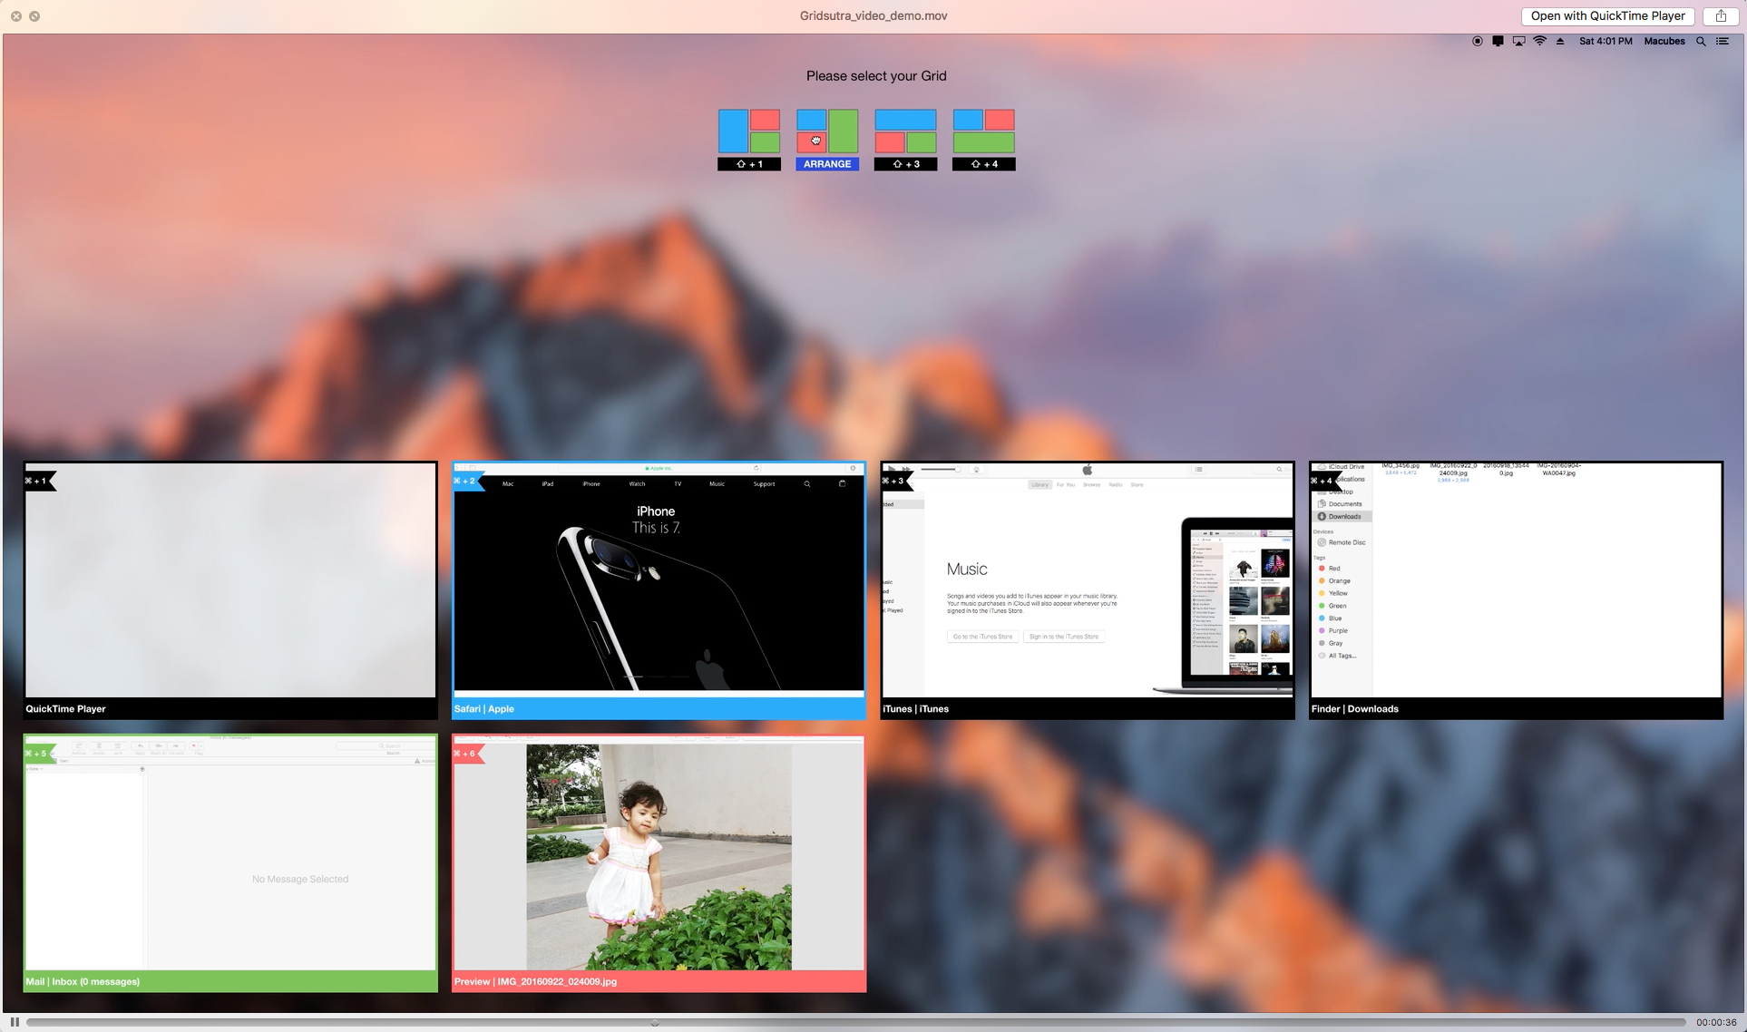The image size is (1747, 1032).
Task: Select the Mail Inbox window thumbnail
Action: coord(230,862)
